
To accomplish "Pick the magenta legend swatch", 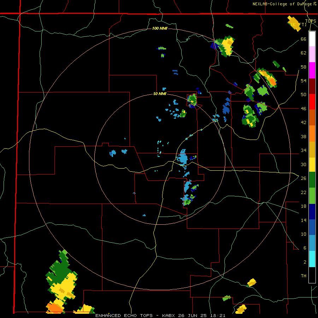I will (312, 70).
